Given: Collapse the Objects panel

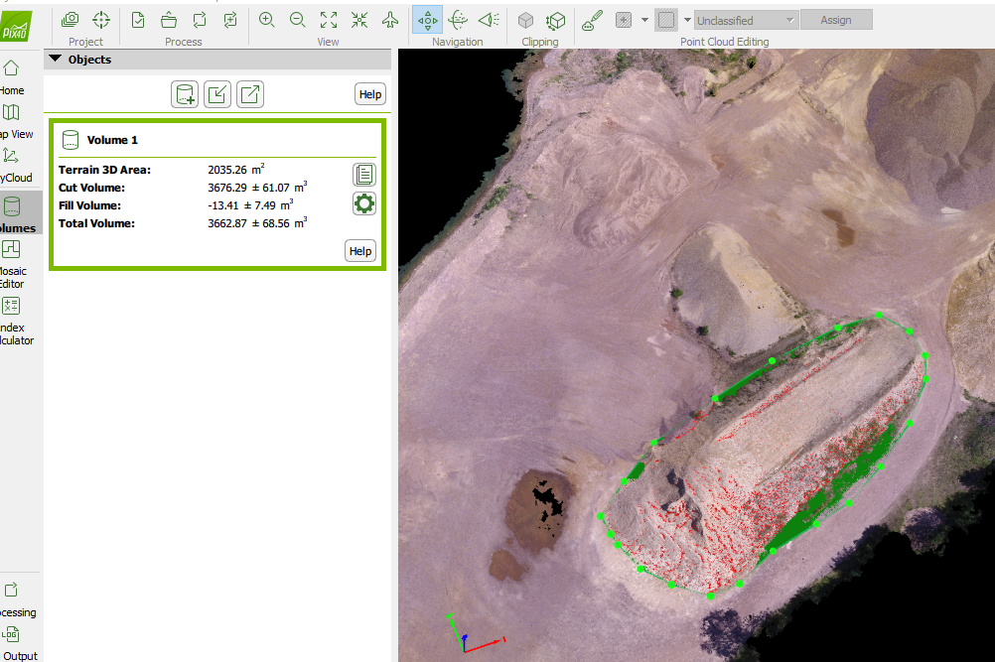Looking at the screenshot, I should pos(56,59).
